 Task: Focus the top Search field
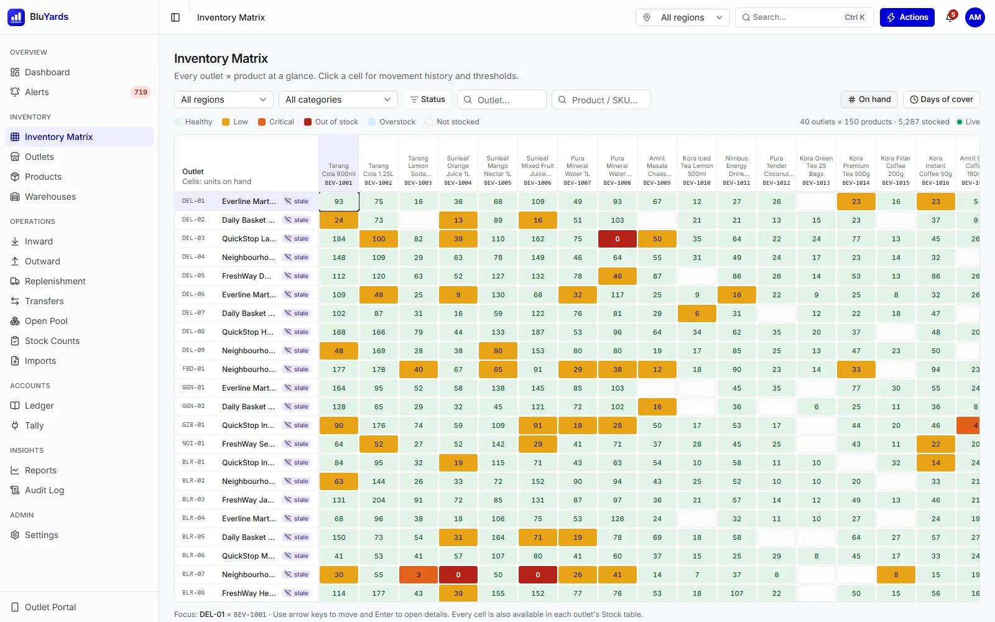tap(805, 17)
